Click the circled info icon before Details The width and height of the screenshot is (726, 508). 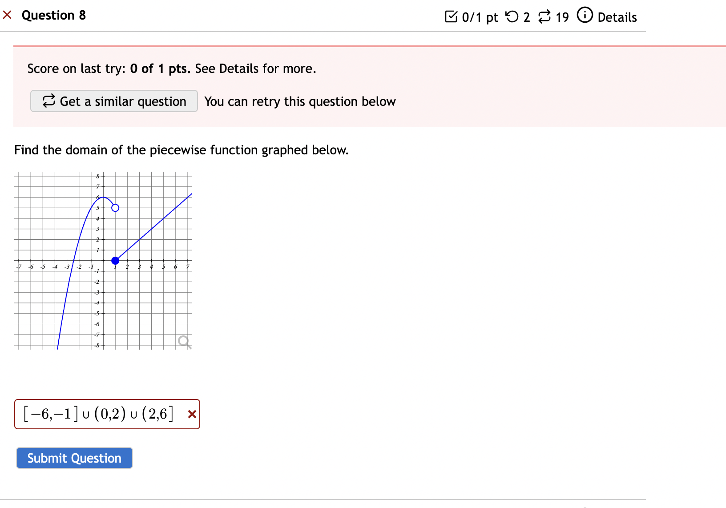pos(585,15)
